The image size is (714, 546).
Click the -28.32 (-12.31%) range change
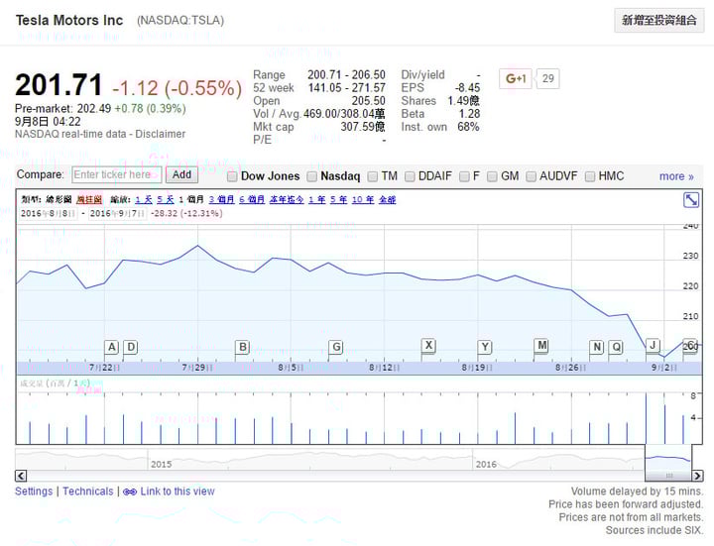coord(186,213)
